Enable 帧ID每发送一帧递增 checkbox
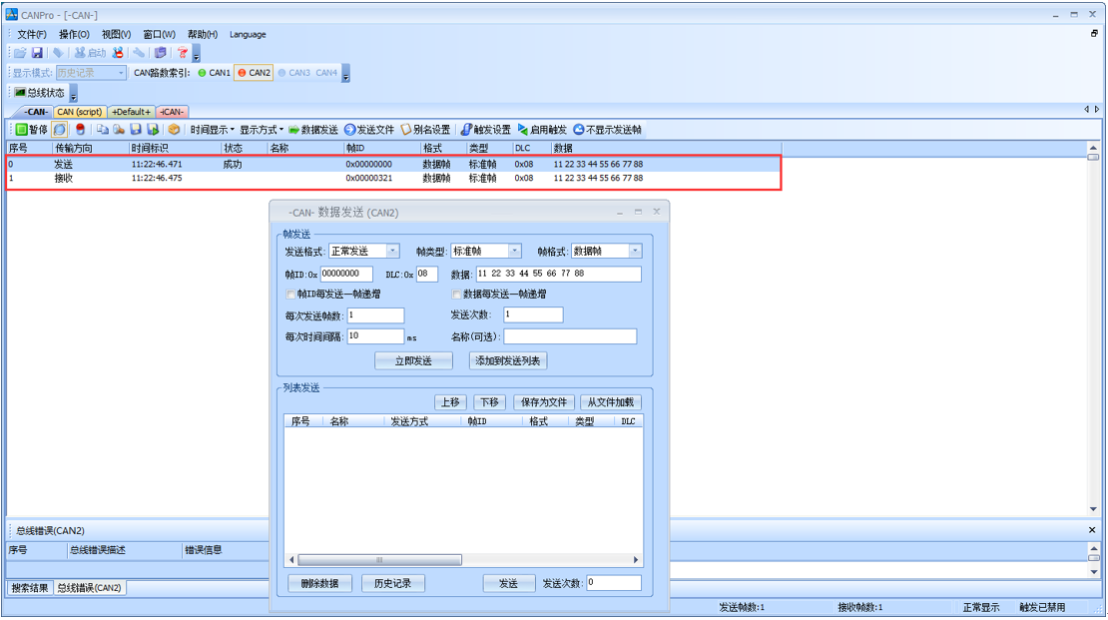The width and height of the screenshot is (1108, 620). [290, 296]
